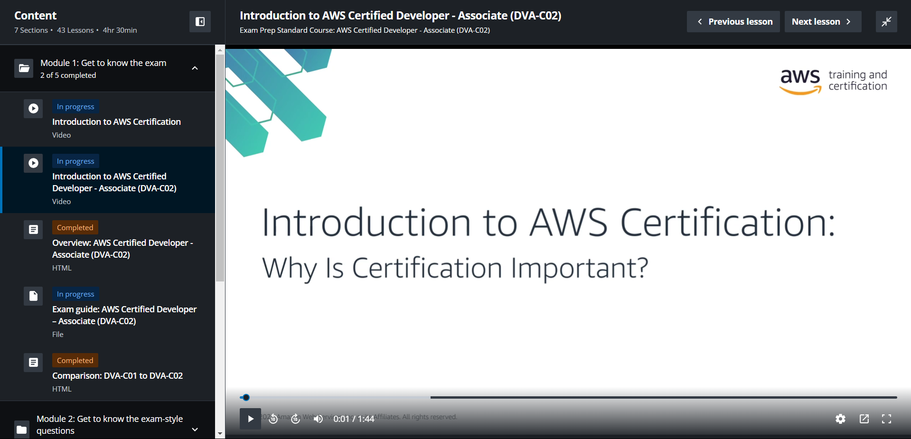Go to Next lesson

click(823, 21)
